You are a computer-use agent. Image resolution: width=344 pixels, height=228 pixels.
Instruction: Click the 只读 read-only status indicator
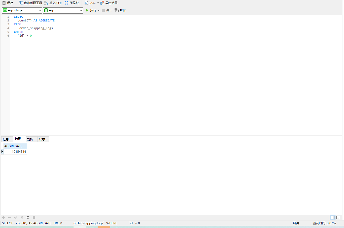pos(296,223)
